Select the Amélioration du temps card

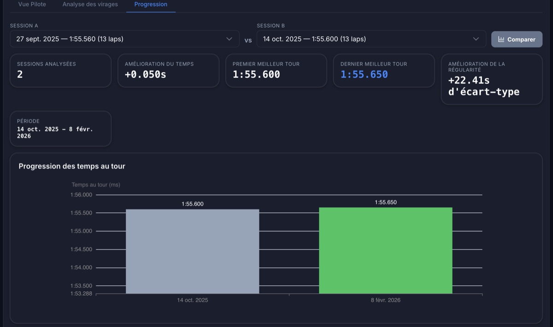pos(168,71)
